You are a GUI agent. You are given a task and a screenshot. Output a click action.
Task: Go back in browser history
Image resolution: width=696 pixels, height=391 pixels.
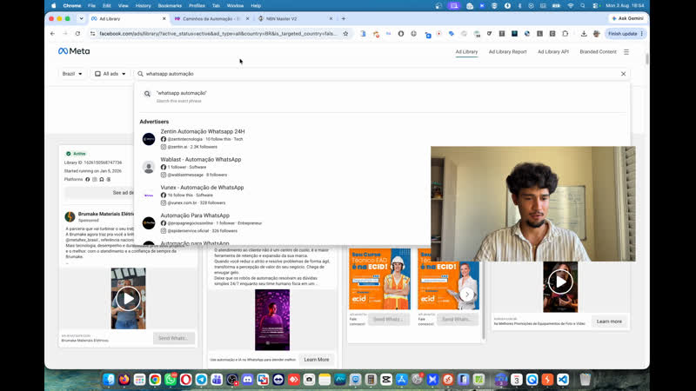coord(52,34)
